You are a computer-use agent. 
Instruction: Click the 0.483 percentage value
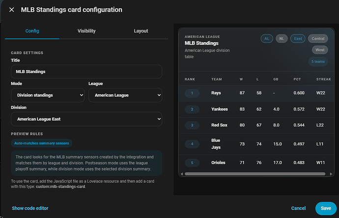coord(299,163)
